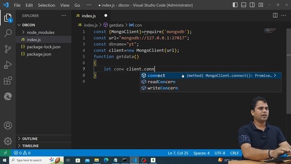Click getdata in the breadcrumb
291x164 pixels.
(x=116, y=25)
